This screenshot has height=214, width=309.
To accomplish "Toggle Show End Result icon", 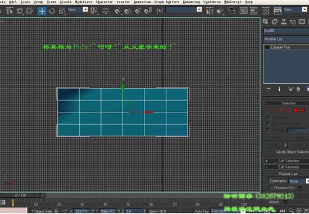I will 279,89.
